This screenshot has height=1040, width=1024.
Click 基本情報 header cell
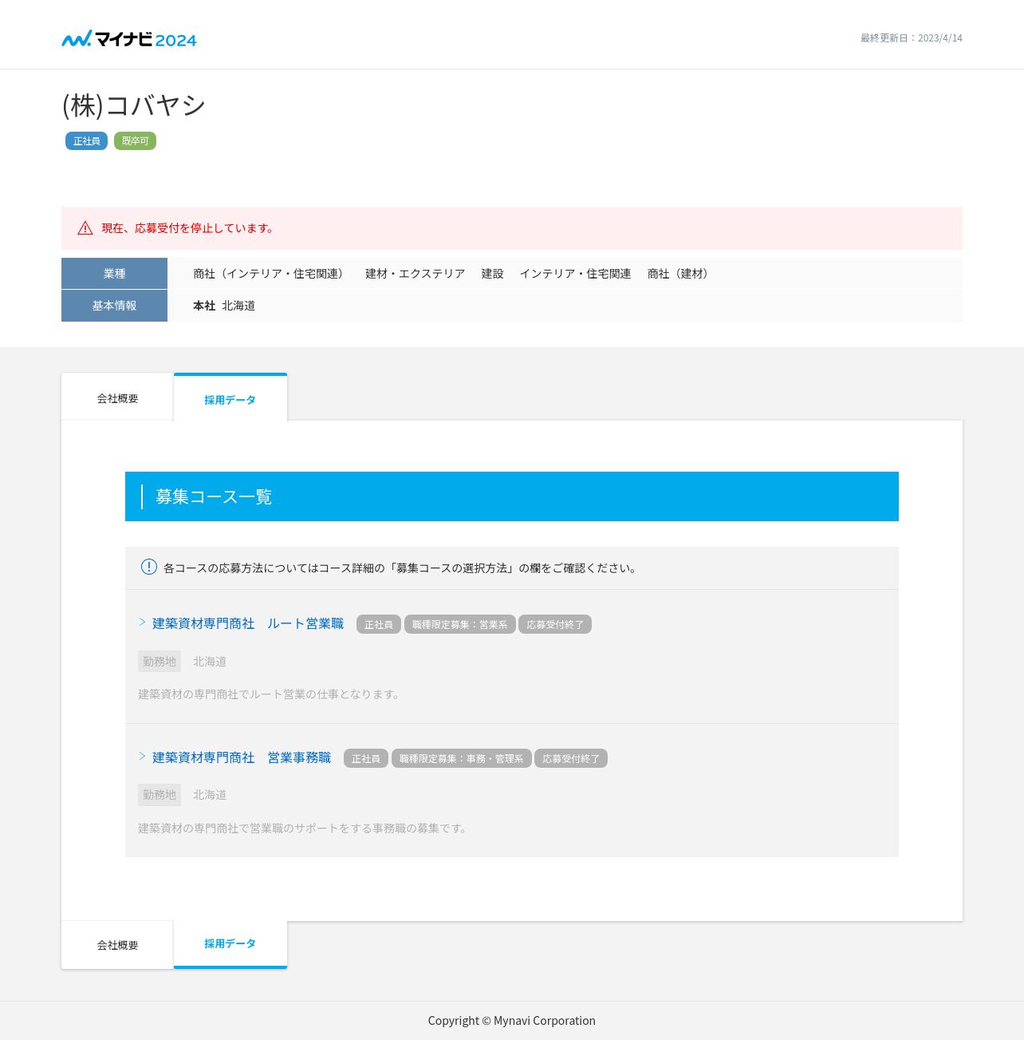[114, 306]
